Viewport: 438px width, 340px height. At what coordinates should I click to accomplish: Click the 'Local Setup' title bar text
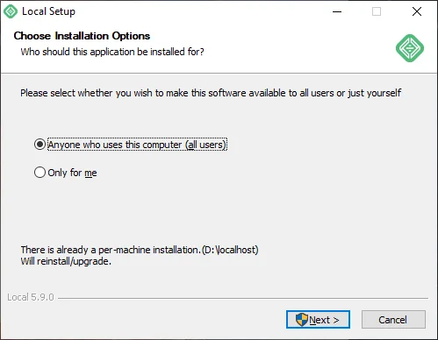pos(48,11)
